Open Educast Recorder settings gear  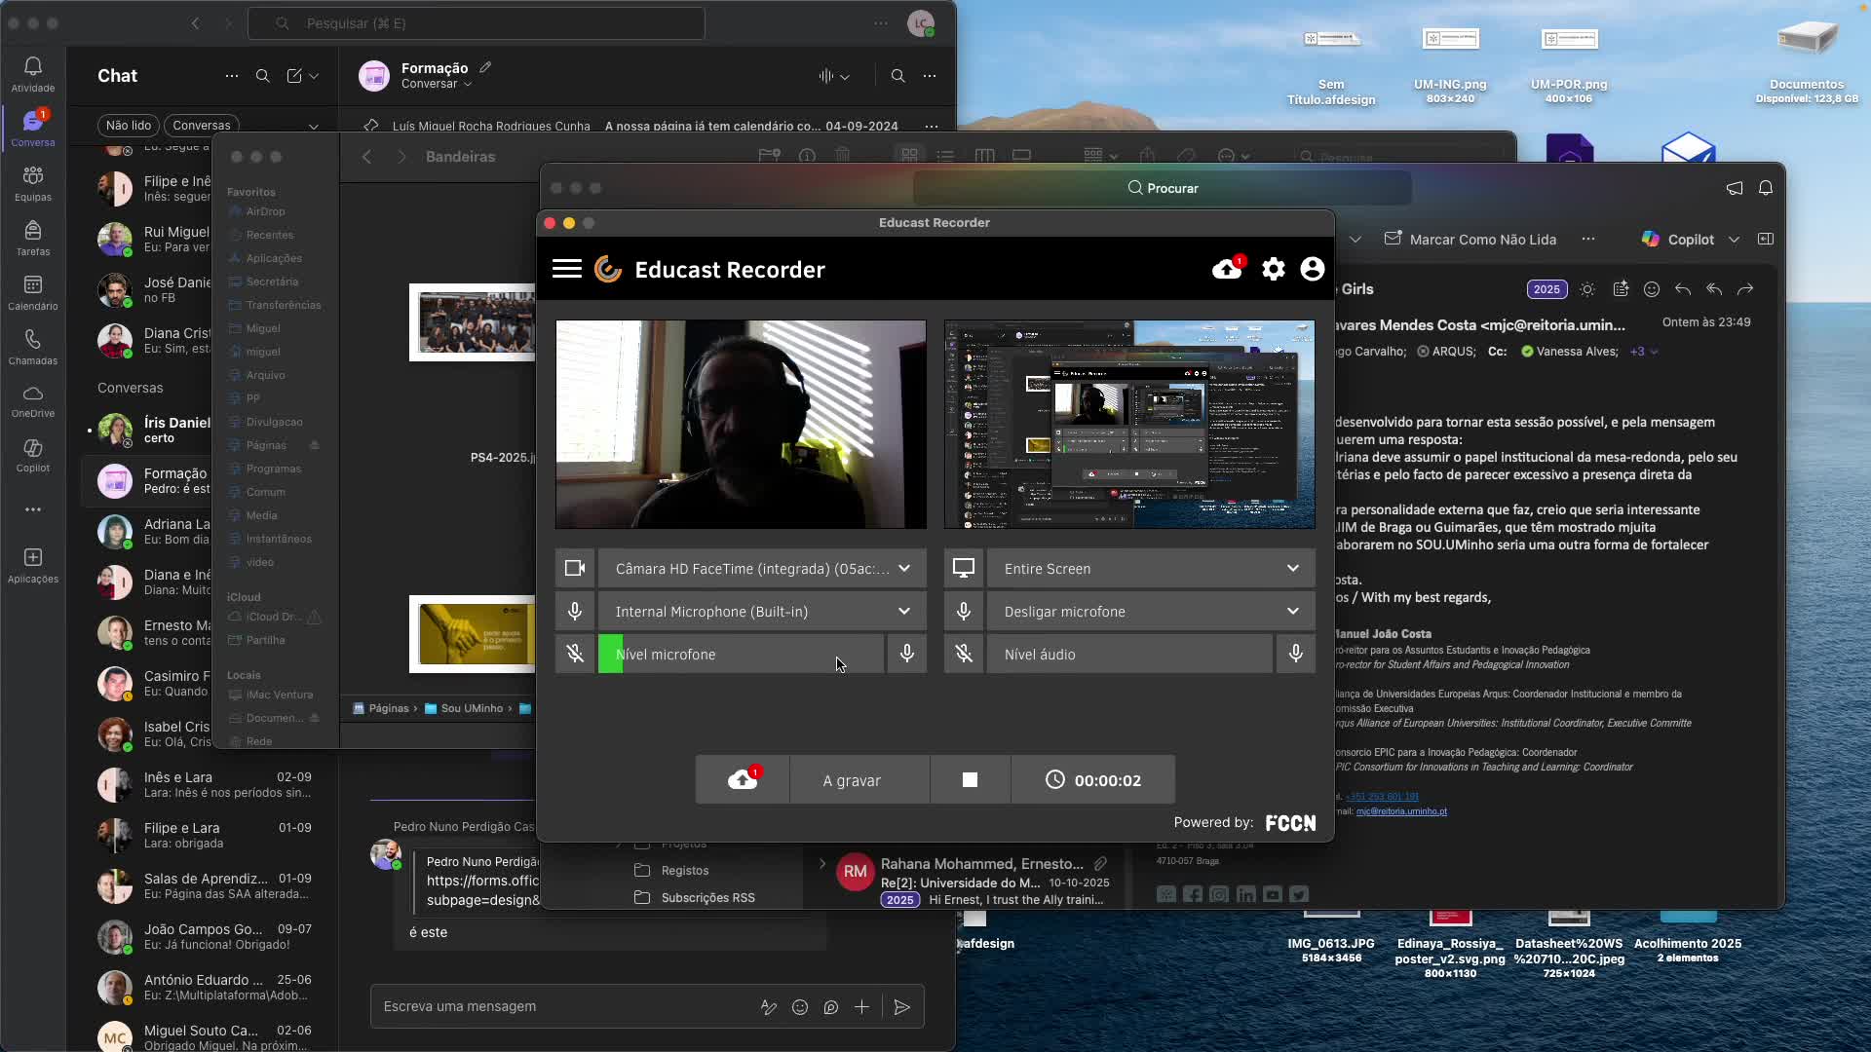point(1273,270)
